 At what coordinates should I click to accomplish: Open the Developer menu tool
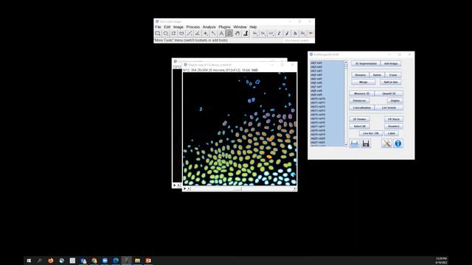click(x=255, y=34)
